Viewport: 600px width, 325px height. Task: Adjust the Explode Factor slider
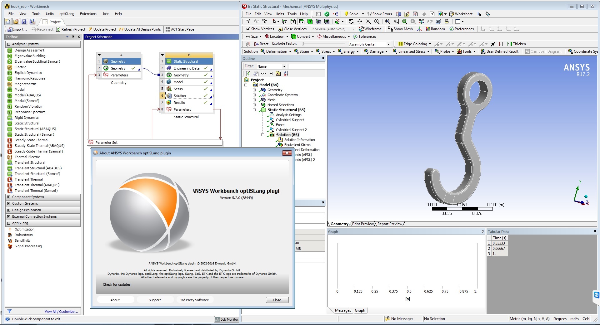pyautogui.click(x=304, y=44)
